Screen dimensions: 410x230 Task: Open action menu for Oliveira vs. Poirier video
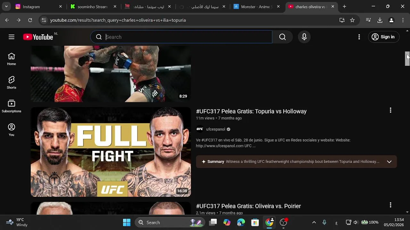click(x=390, y=205)
